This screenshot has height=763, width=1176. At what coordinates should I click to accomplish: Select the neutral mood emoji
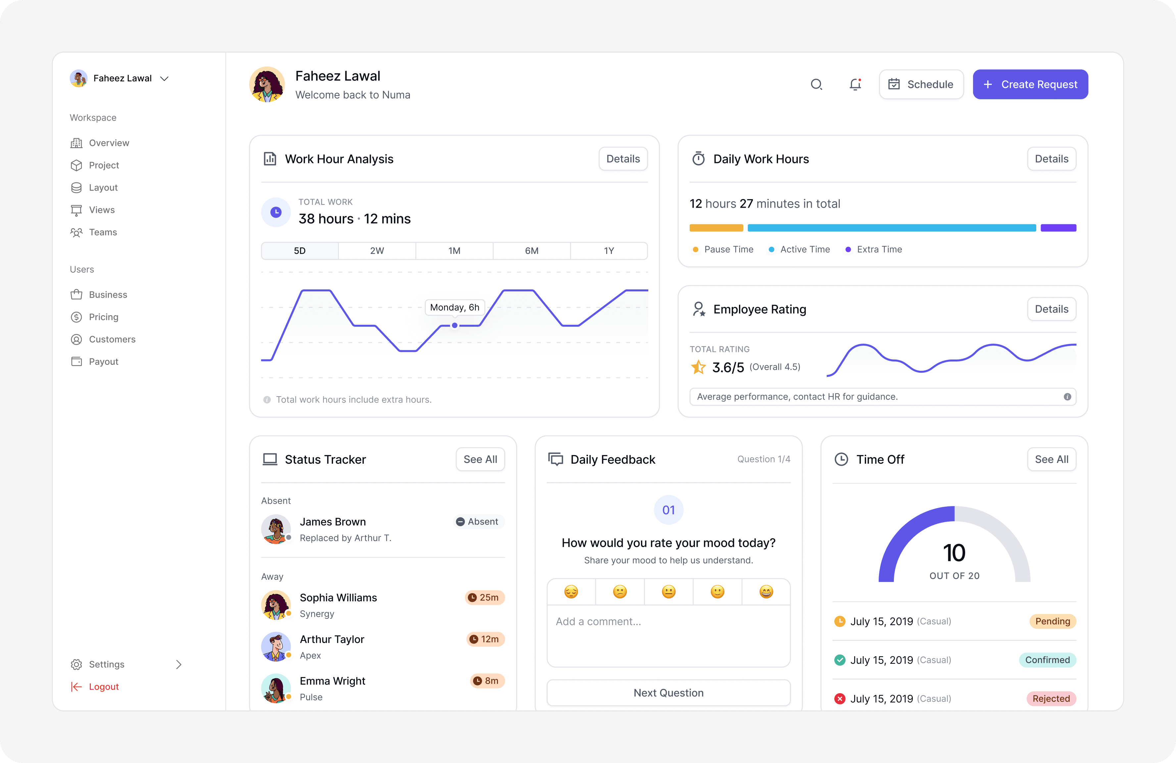click(668, 591)
